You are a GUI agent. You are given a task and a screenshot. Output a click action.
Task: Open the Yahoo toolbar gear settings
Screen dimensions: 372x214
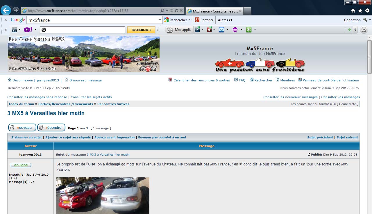tap(364, 30)
